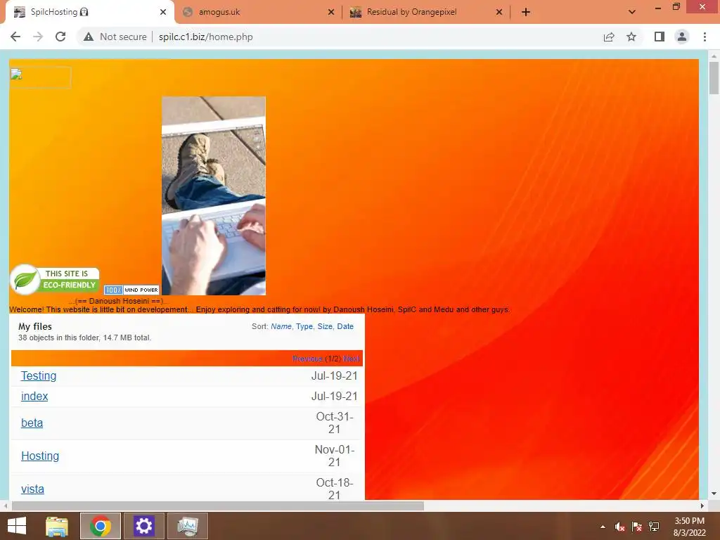This screenshot has width=720, height=540.
Task: Bookmark this page with the star
Action: coord(631,37)
